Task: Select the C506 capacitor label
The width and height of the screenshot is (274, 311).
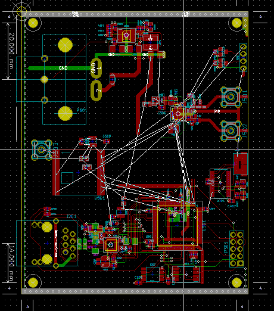Action: (x=161, y=113)
